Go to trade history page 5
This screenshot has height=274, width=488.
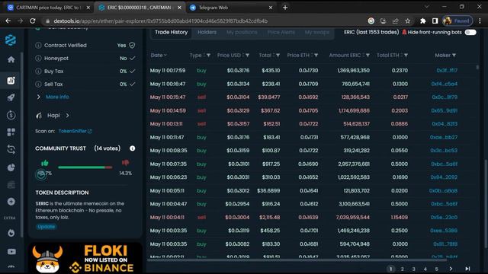tap(437, 269)
